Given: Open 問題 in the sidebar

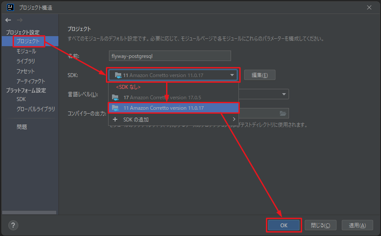Looking at the screenshot, I should pyautogui.click(x=22, y=127).
